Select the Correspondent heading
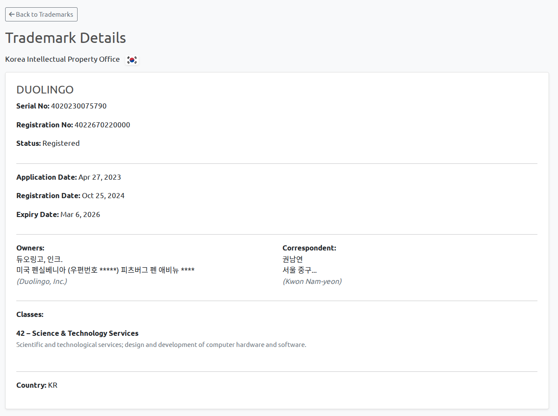Viewport: 558px width, 416px height. pos(309,248)
